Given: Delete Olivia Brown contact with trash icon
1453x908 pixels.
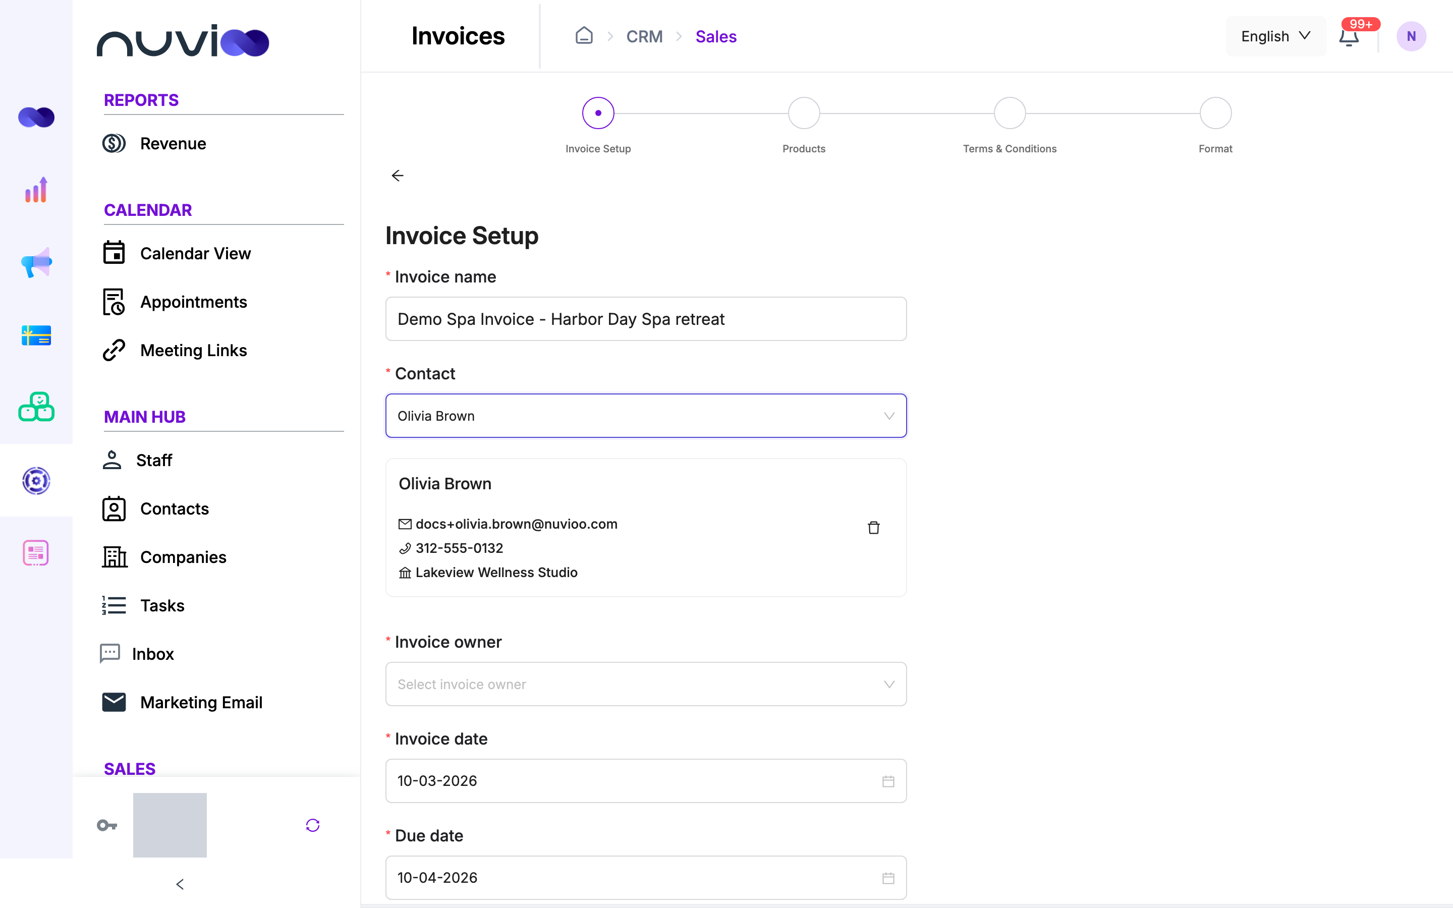Looking at the screenshot, I should 874,527.
